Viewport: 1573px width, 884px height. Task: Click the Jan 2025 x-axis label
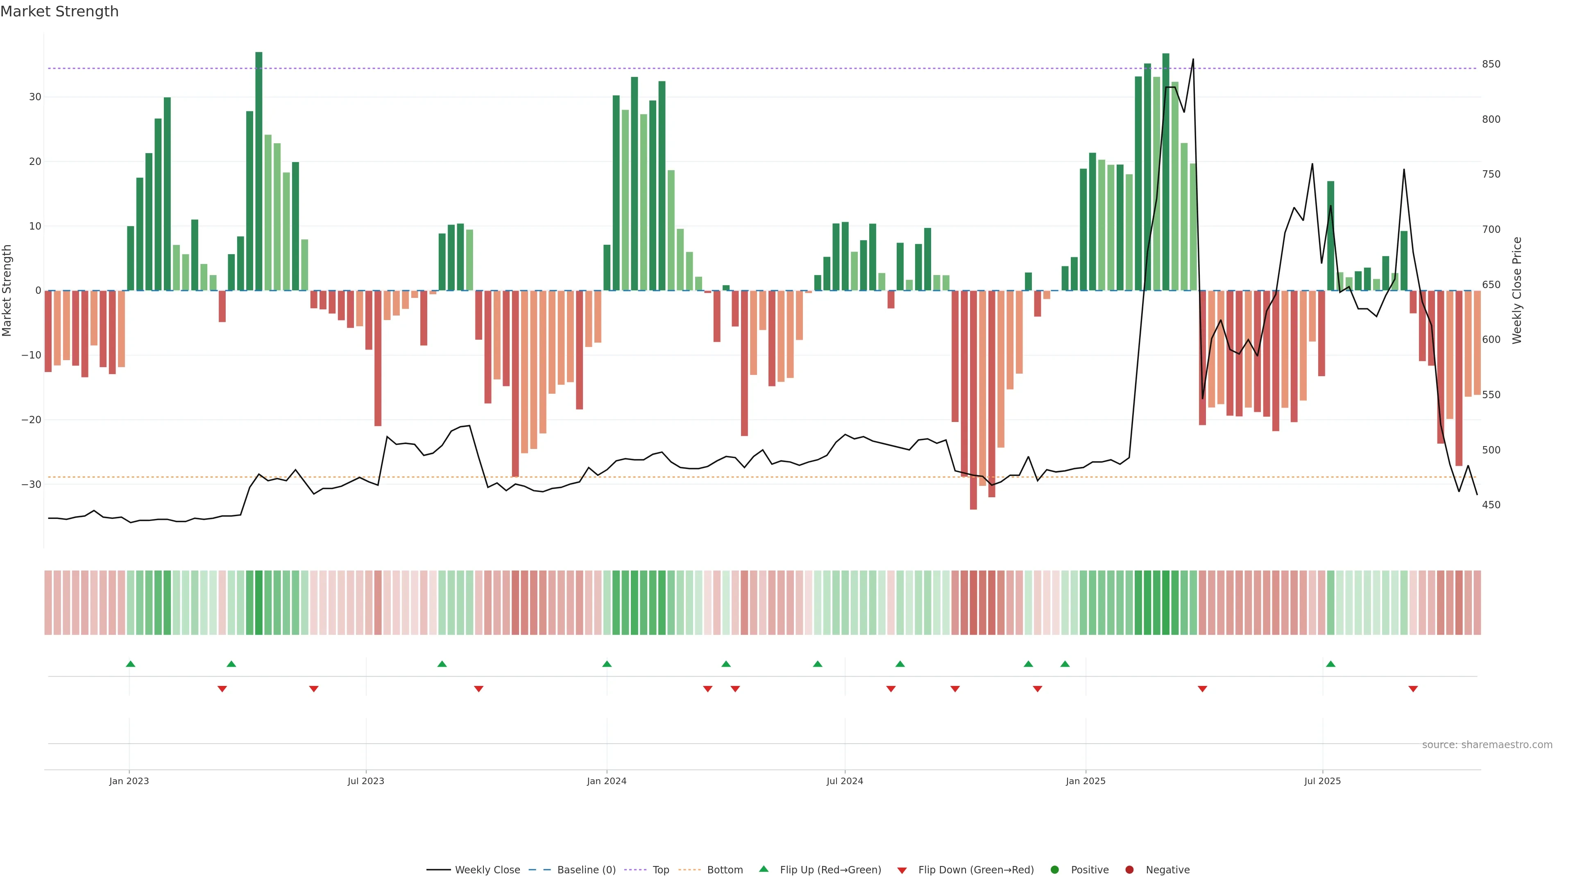point(1086,781)
